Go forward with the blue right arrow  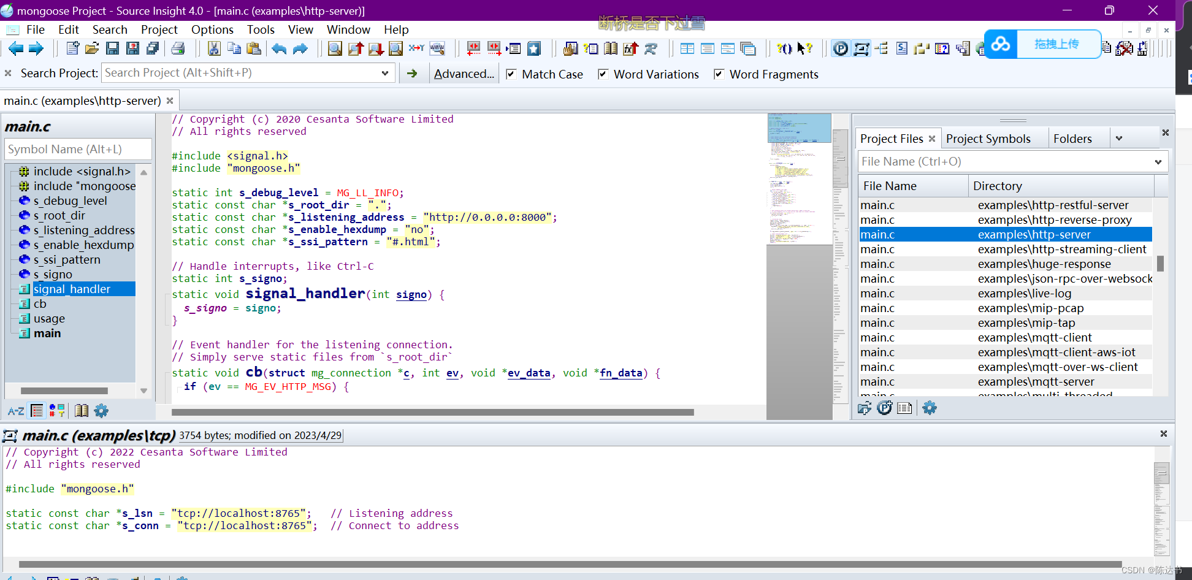[x=36, y=48]
